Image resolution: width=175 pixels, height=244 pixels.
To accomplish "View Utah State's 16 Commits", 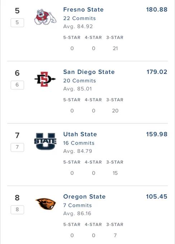I will tap(79, 143).
